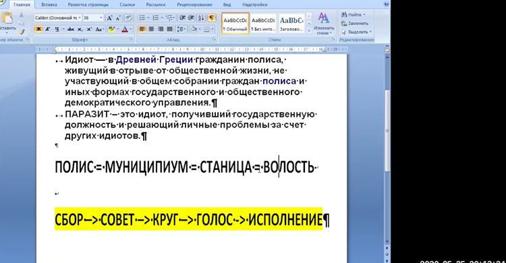Click the Format Painter brush icon
506x263 pixels.
pos(22,32)
